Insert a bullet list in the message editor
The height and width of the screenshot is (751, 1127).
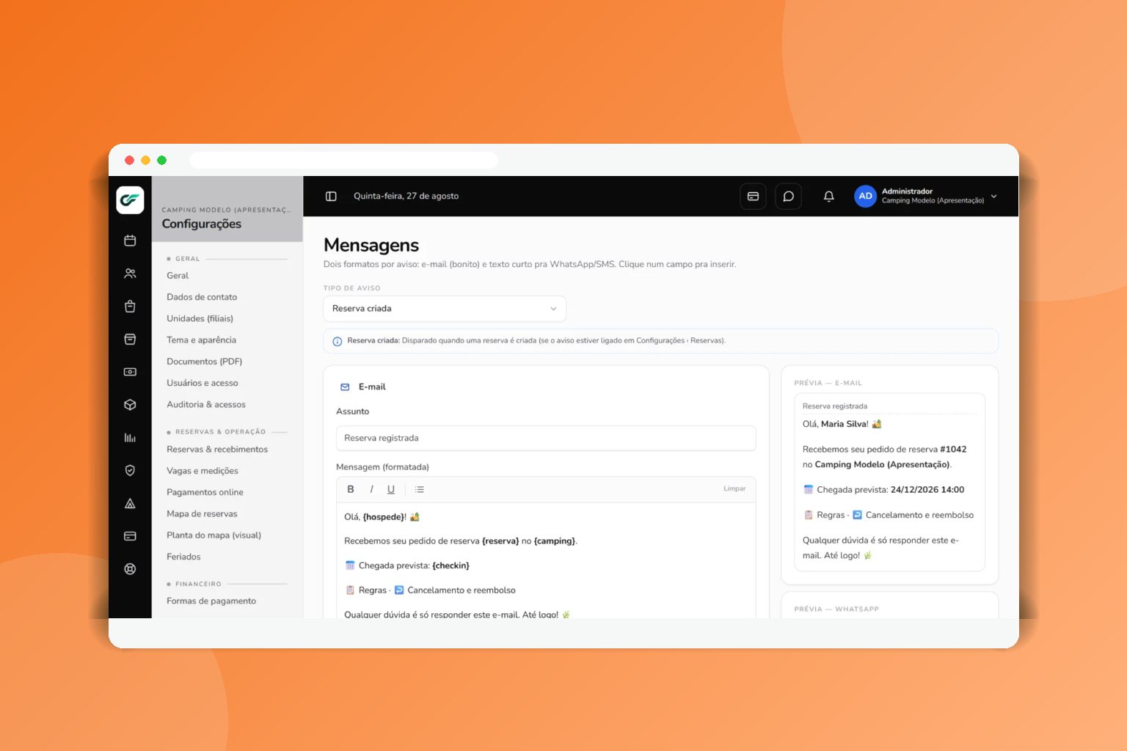420,489
